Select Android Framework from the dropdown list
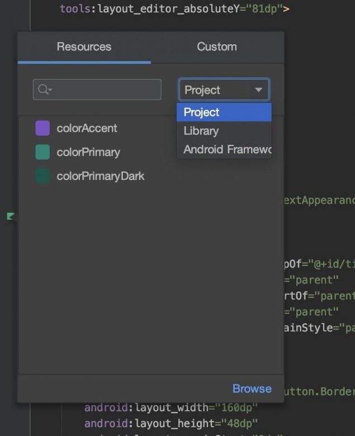The image size is (355, 436). (224, 149)
